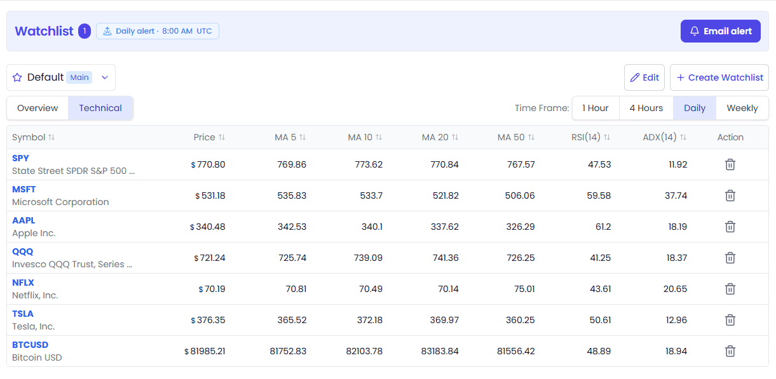Click the Action column header
The image size is (776, 379).
click(x=730, y=137)
